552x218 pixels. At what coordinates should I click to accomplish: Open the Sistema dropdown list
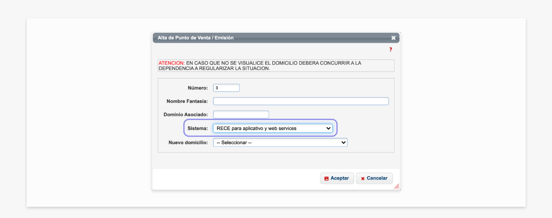pos(273,128)
